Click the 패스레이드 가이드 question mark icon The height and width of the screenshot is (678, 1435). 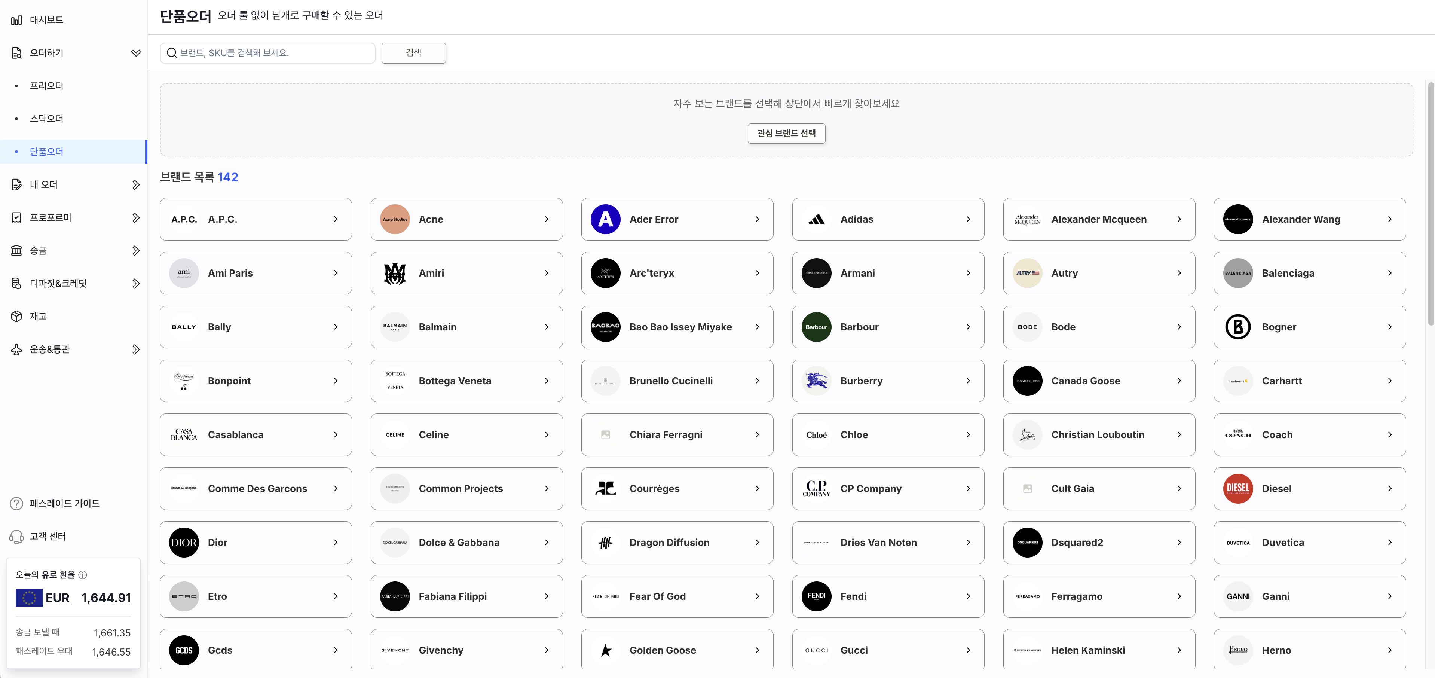(x=16, y=504)
